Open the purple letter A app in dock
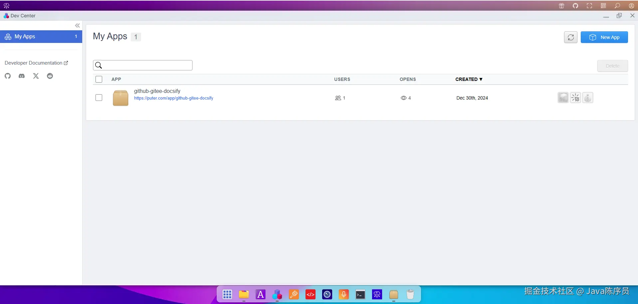This screenshot has width=638, height=304. pyautogui.click(x=261, y=294)
